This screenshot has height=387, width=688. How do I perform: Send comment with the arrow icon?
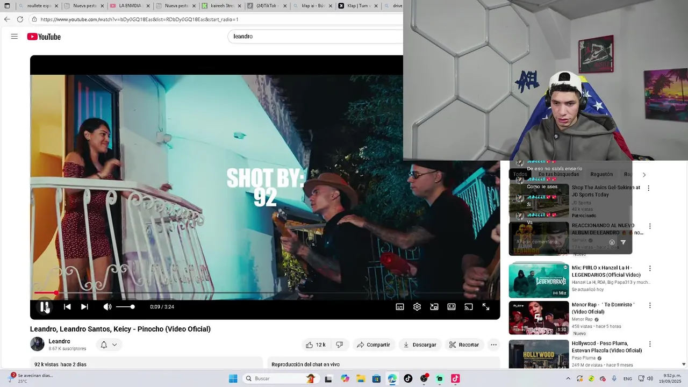click(623, 242)
